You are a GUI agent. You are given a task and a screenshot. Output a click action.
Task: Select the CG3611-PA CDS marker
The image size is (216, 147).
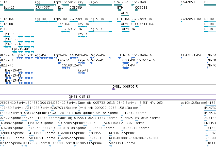pos(137,63)
